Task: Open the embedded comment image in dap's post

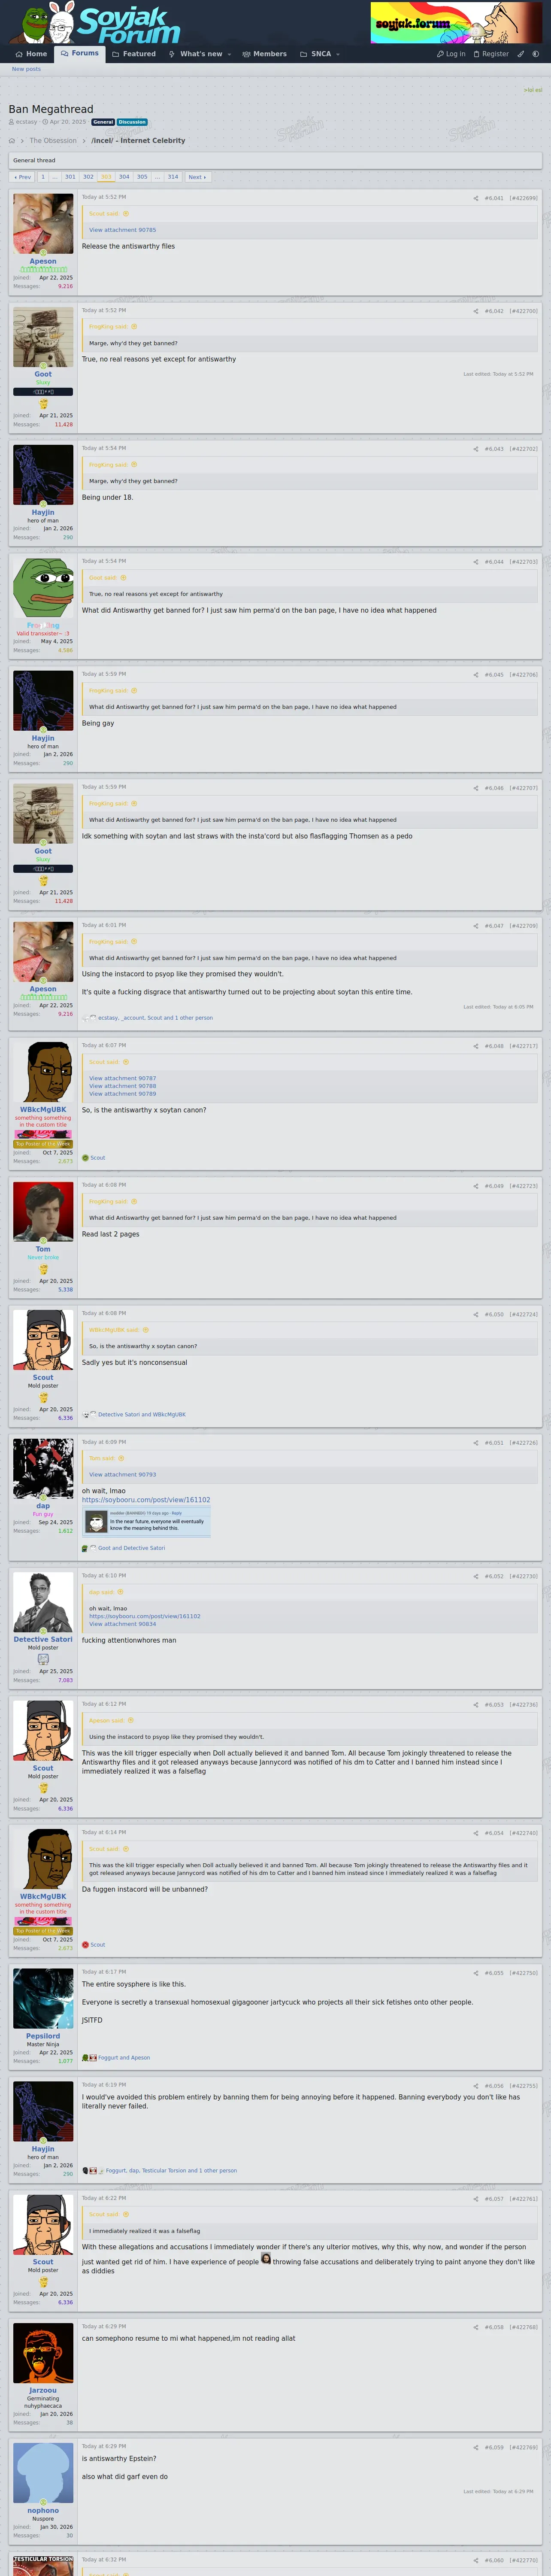Action: [146, 1521]
